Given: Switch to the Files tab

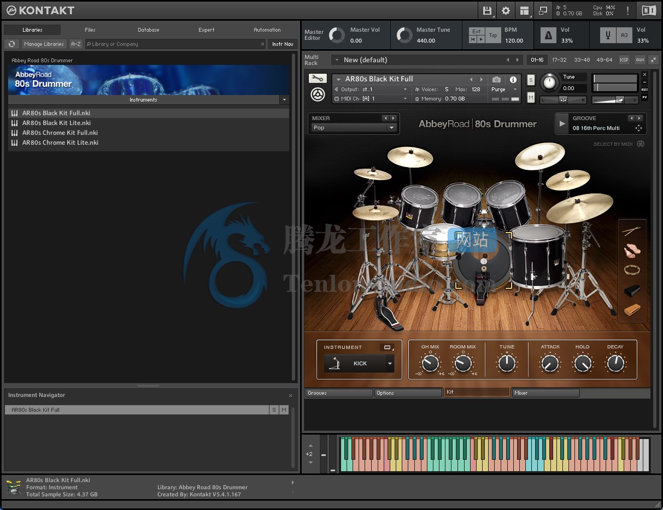Looking at the screenshot, I should [90, 30].
